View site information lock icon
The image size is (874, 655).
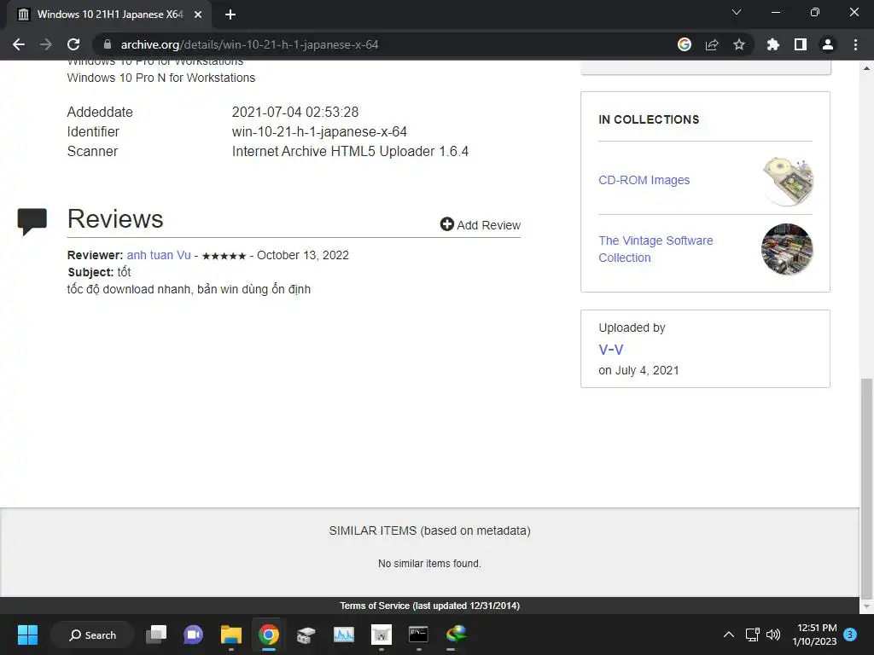click(108, 44)
